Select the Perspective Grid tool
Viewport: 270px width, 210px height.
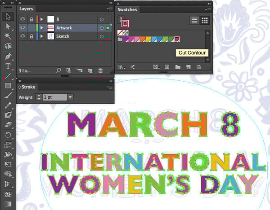pyautogui.click(x=8, y=184)
